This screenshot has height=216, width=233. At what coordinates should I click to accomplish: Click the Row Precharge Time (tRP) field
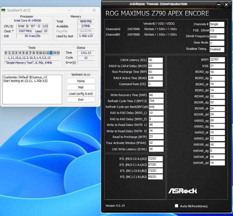coord(155,72)
